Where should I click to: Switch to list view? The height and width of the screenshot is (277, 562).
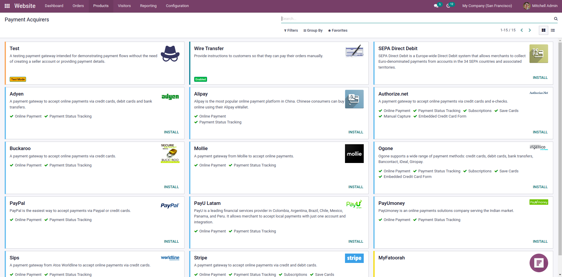(553, 30)
